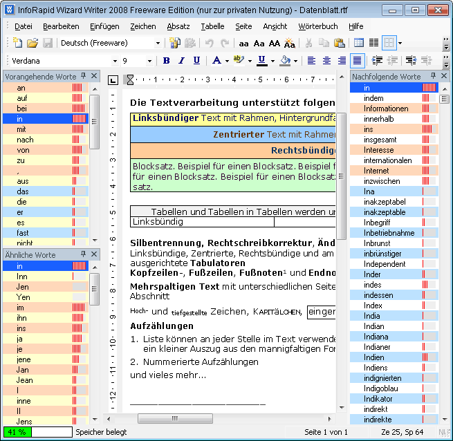Screen dimensions: 453x441
Task: Click the 'Linksbündig' table cell
Action: pos(202,222)
